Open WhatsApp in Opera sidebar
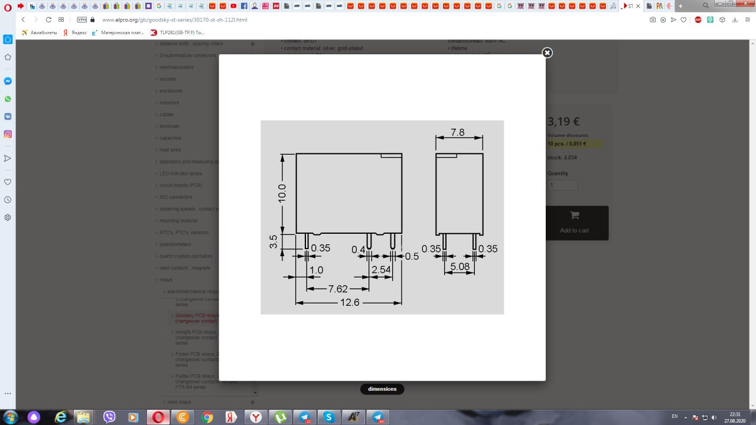Viewport: 756px width, 425px height. point(8,99)
